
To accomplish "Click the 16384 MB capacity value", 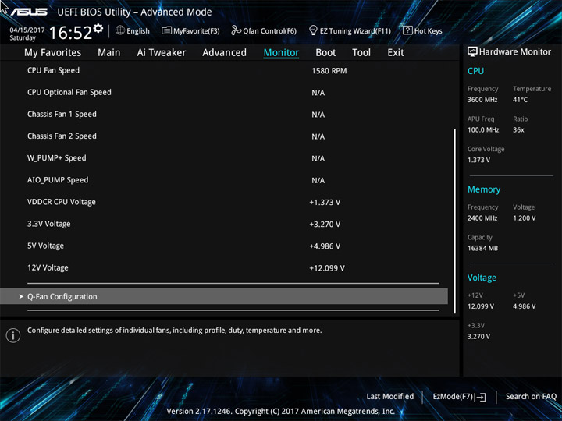I will pos(482,248).
